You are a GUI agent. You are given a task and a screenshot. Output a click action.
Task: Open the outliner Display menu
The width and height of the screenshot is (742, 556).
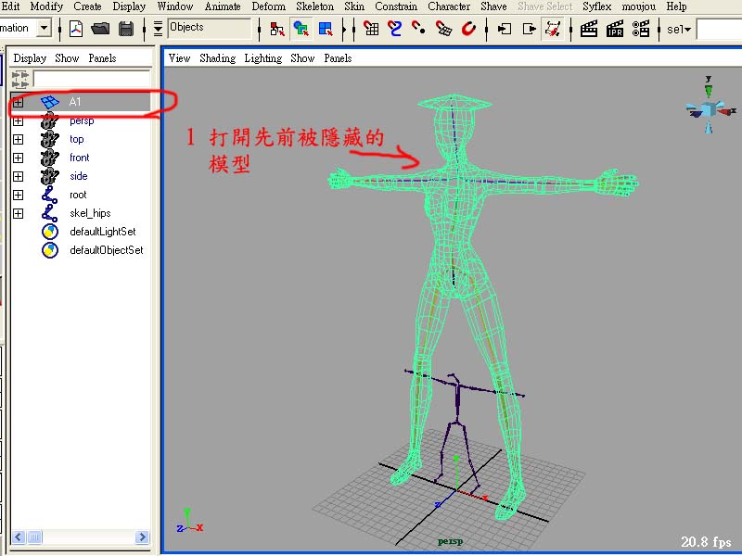(x=30, y=58)
